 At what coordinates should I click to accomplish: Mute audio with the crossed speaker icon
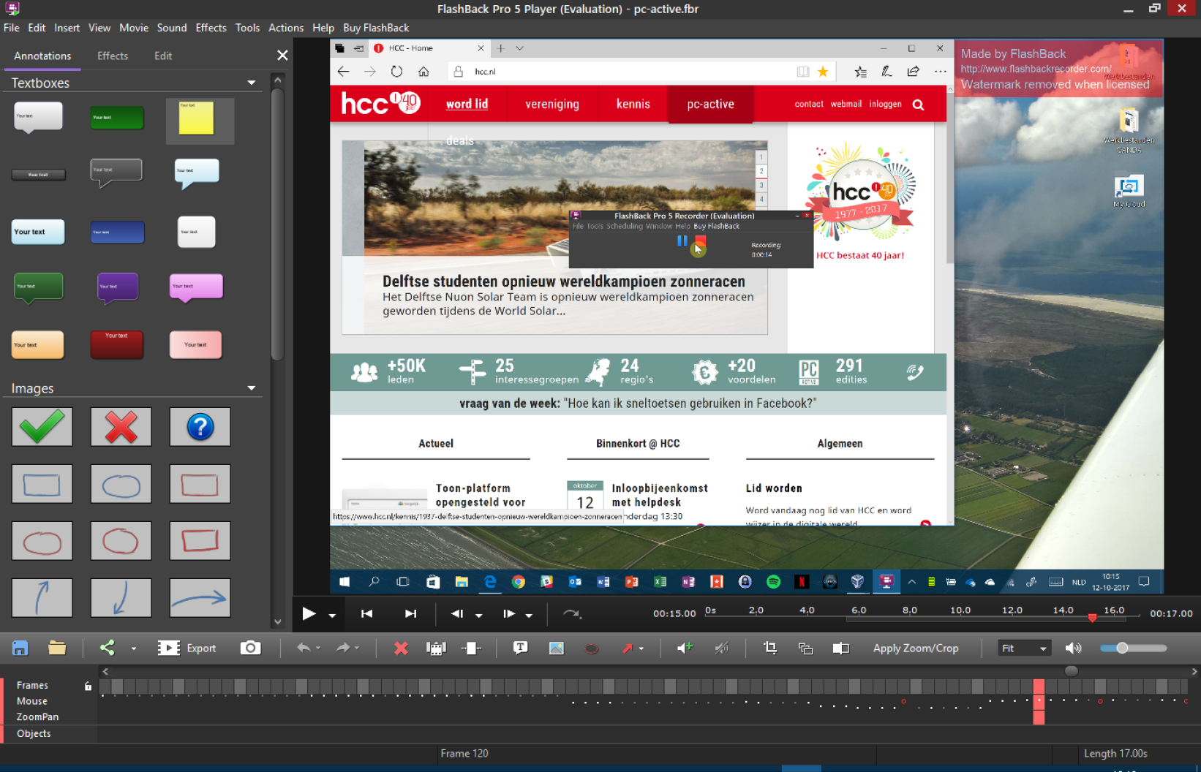721,648
